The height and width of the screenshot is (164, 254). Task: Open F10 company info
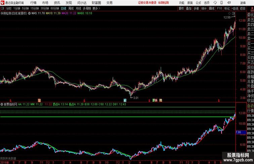(x=219, y=8)
